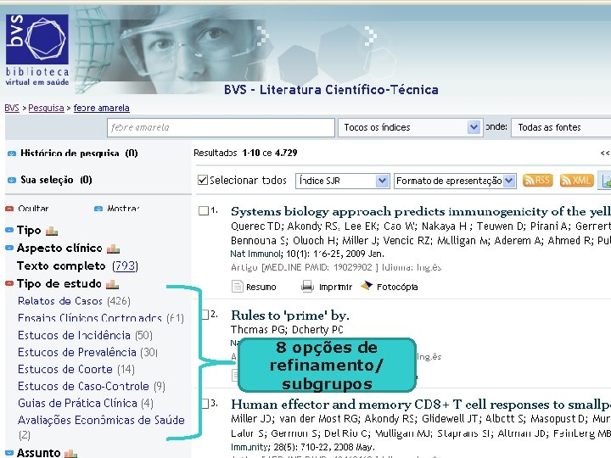
Task: Filter by Estudos de Coorte (14)
Action: tap(76, 369)
